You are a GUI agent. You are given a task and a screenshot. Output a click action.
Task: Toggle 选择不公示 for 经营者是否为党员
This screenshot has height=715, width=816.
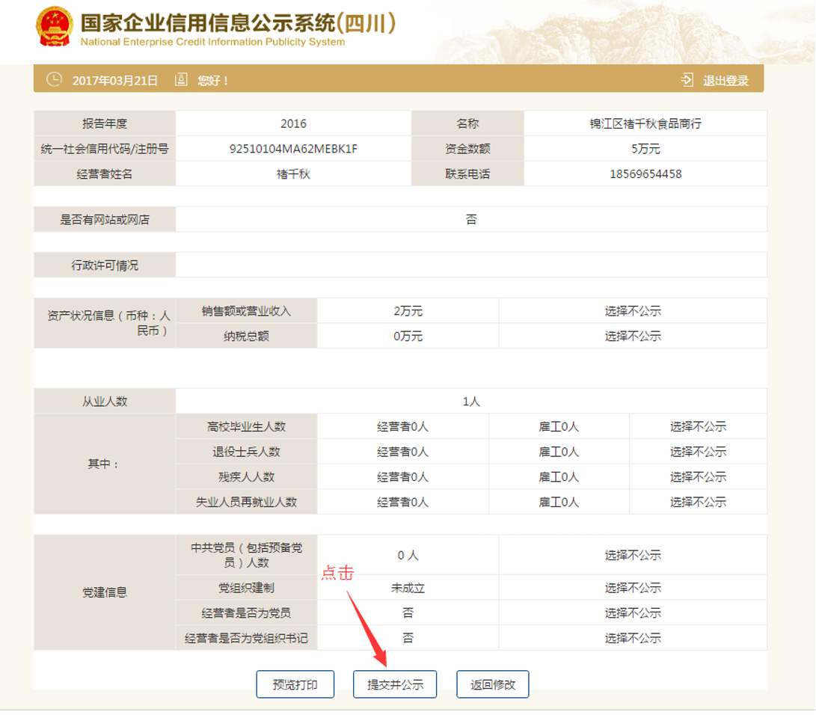pos(631,613)
